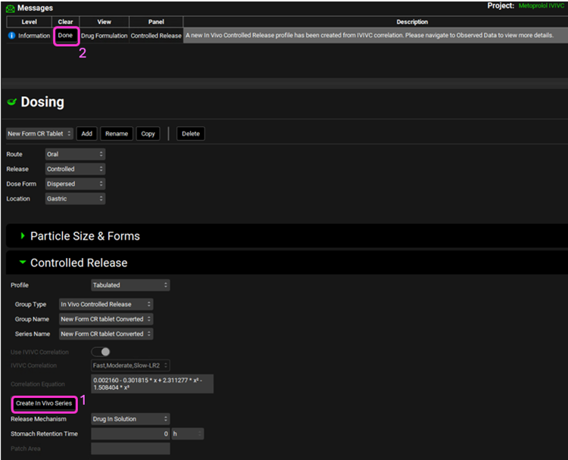Open the Dose Form dropdown
568x460 pixels.
point(74,184)
